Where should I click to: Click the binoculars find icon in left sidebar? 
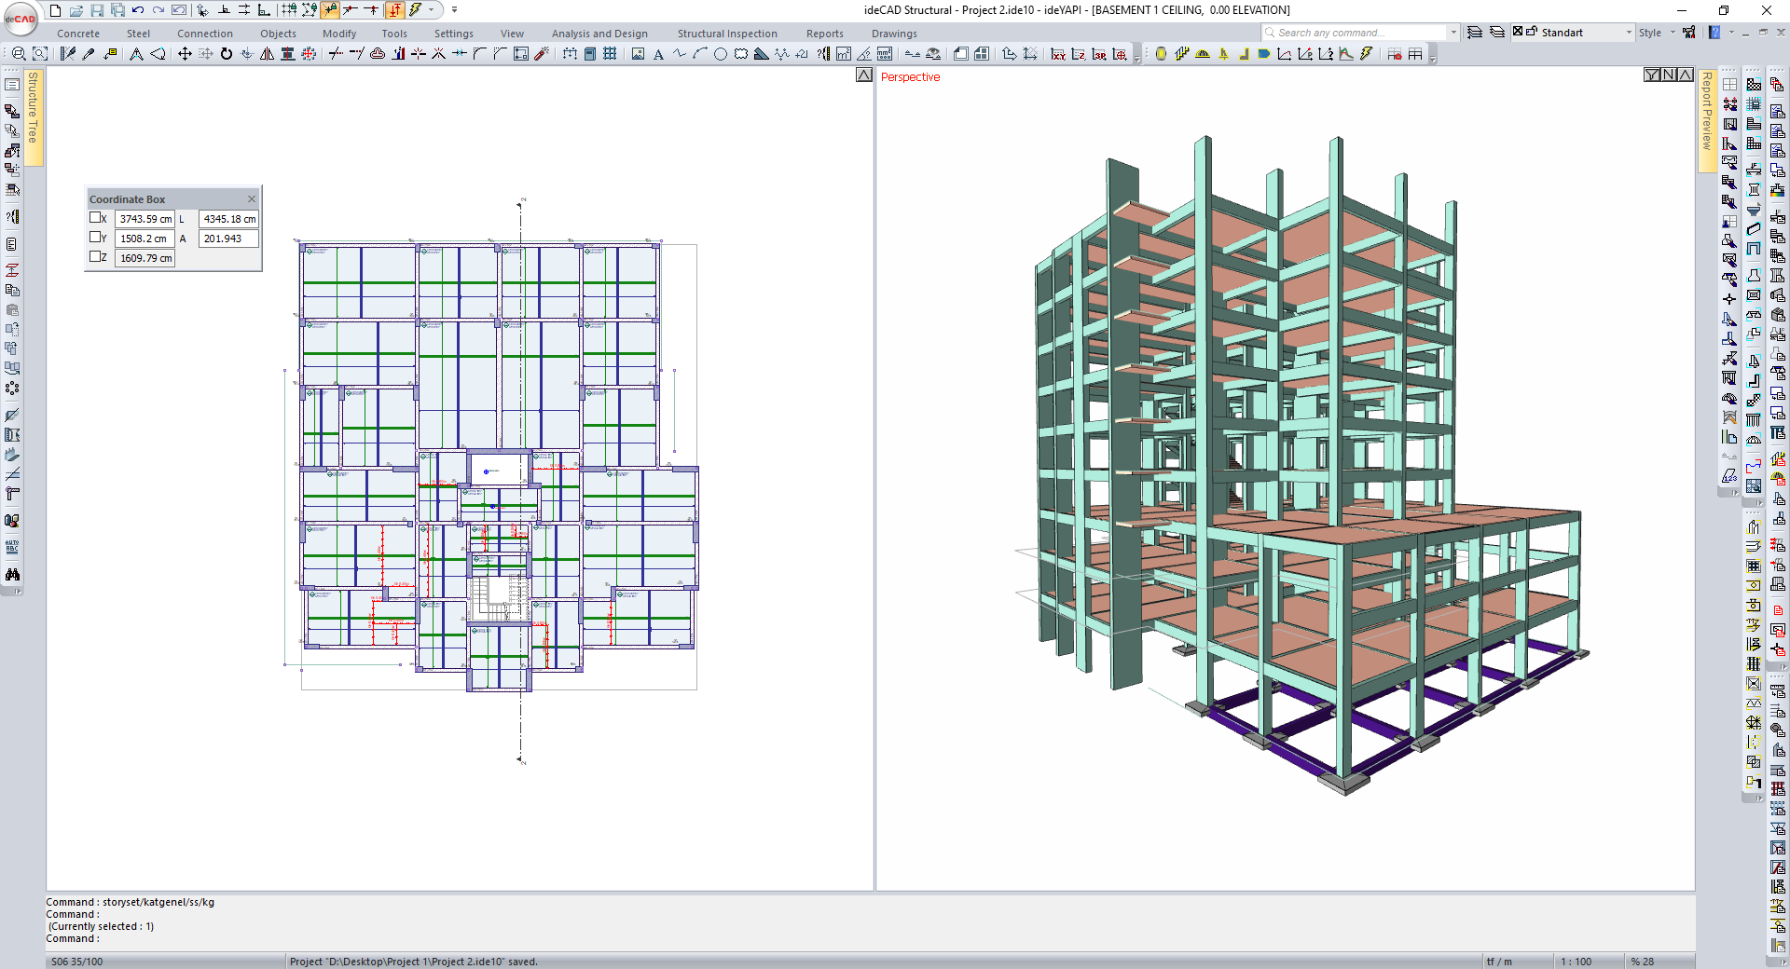click(x=12, y=575)
